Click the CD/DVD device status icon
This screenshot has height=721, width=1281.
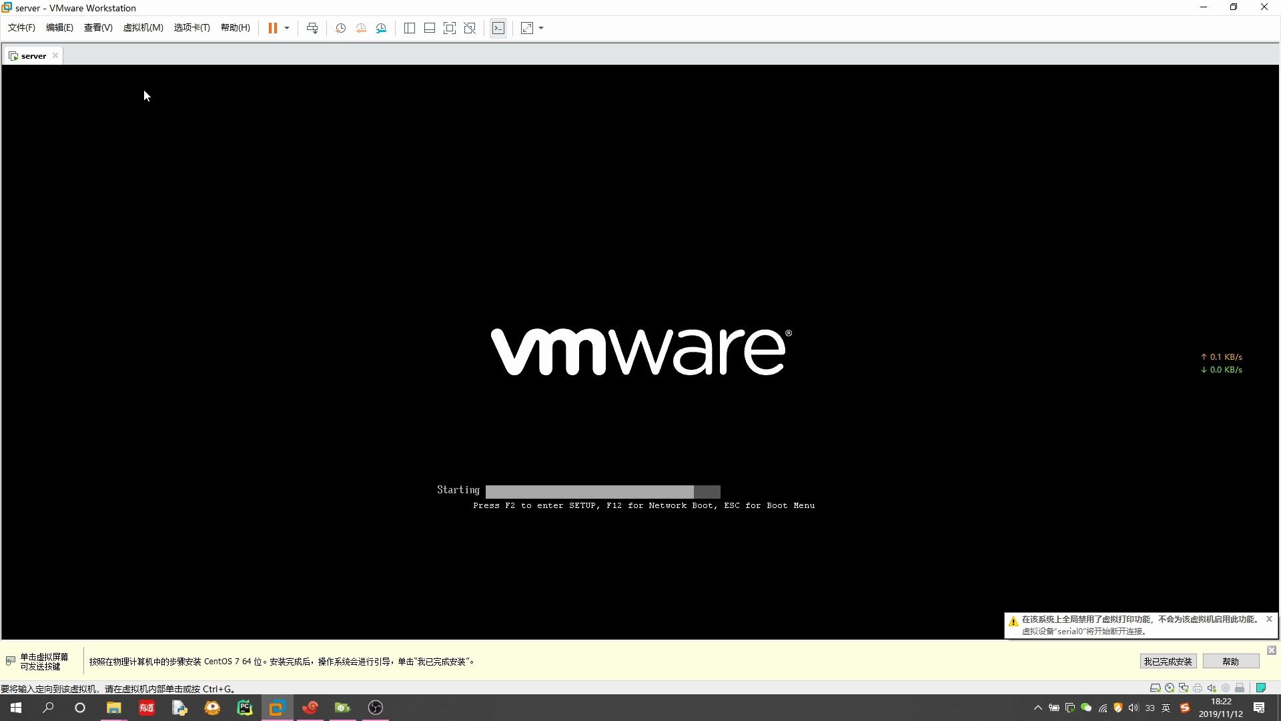(x=1170, y=688)
